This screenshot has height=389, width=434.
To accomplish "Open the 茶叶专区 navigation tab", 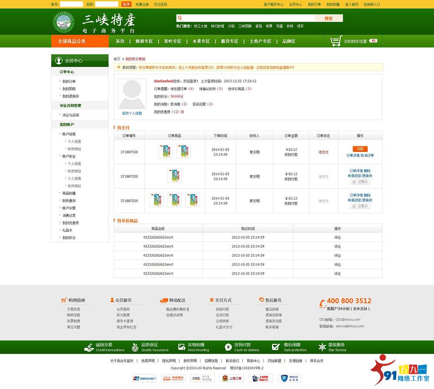I will tap(172, 41).
